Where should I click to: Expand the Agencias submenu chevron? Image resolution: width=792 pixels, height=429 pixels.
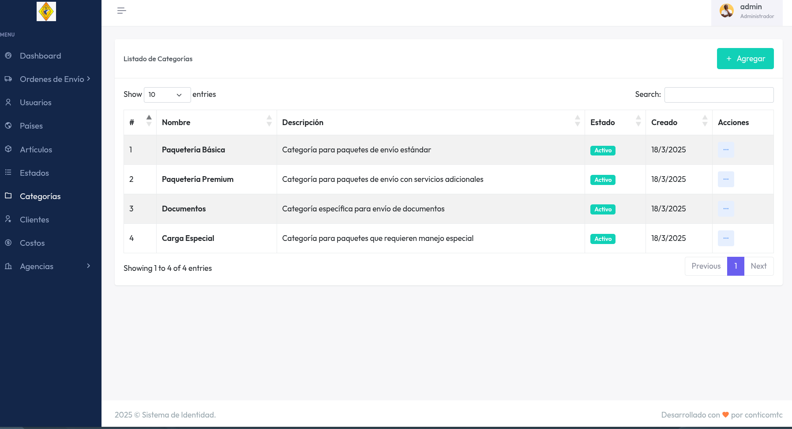(x=88, y=266)
